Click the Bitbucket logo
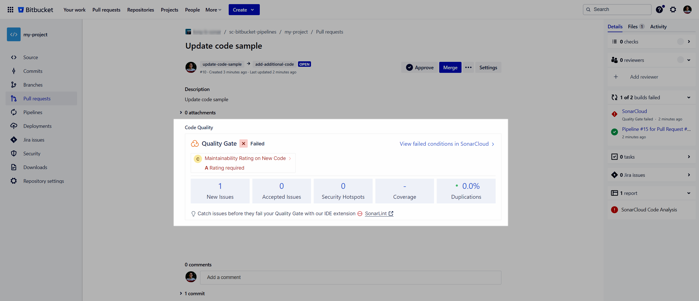Screen dimensions: 699x301 pyautogui.click(x=36, y=10)
